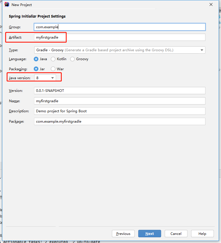Edit the Description field text
The height and width of the screenshot is (243, 221).
[120, 111]
